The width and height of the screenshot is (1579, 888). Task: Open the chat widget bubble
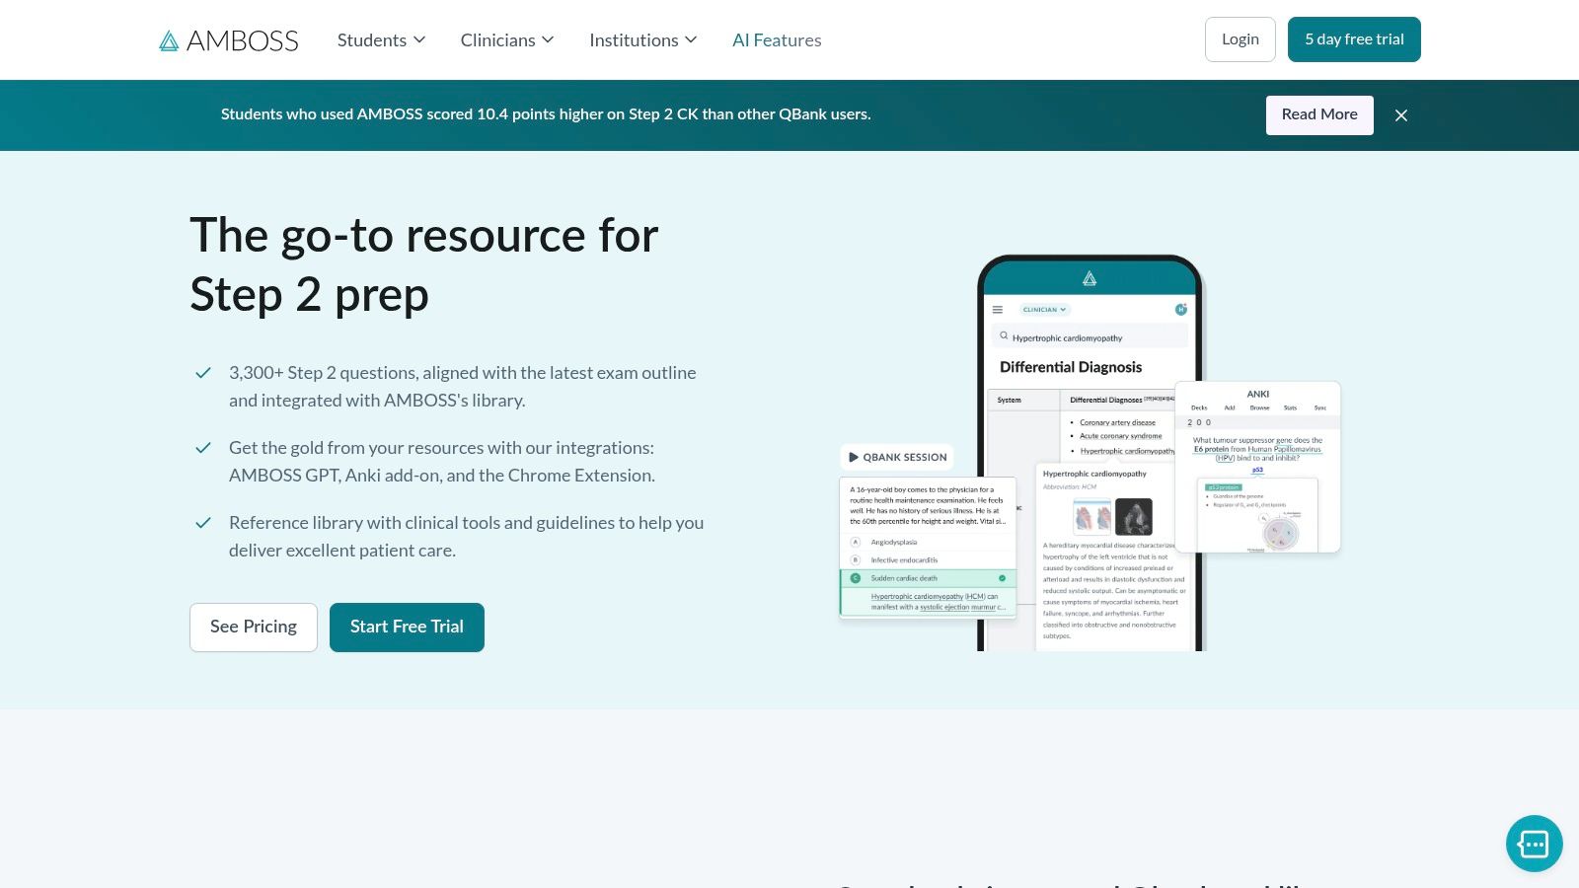pyautogui.click(x=1534, y=844)
